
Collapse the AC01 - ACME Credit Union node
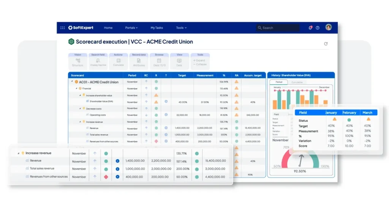click(x=72, y=82)
